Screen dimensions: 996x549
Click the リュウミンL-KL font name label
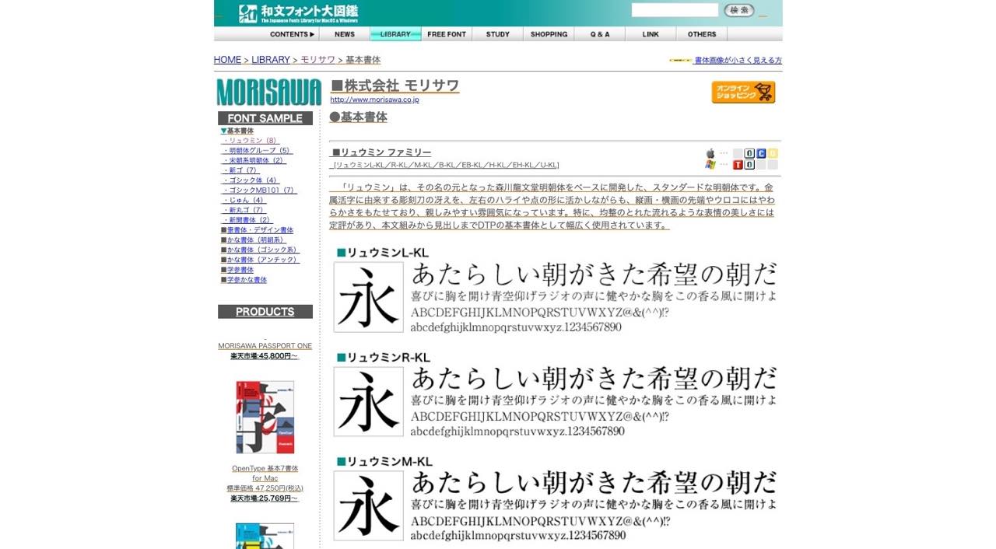[383, 253]
